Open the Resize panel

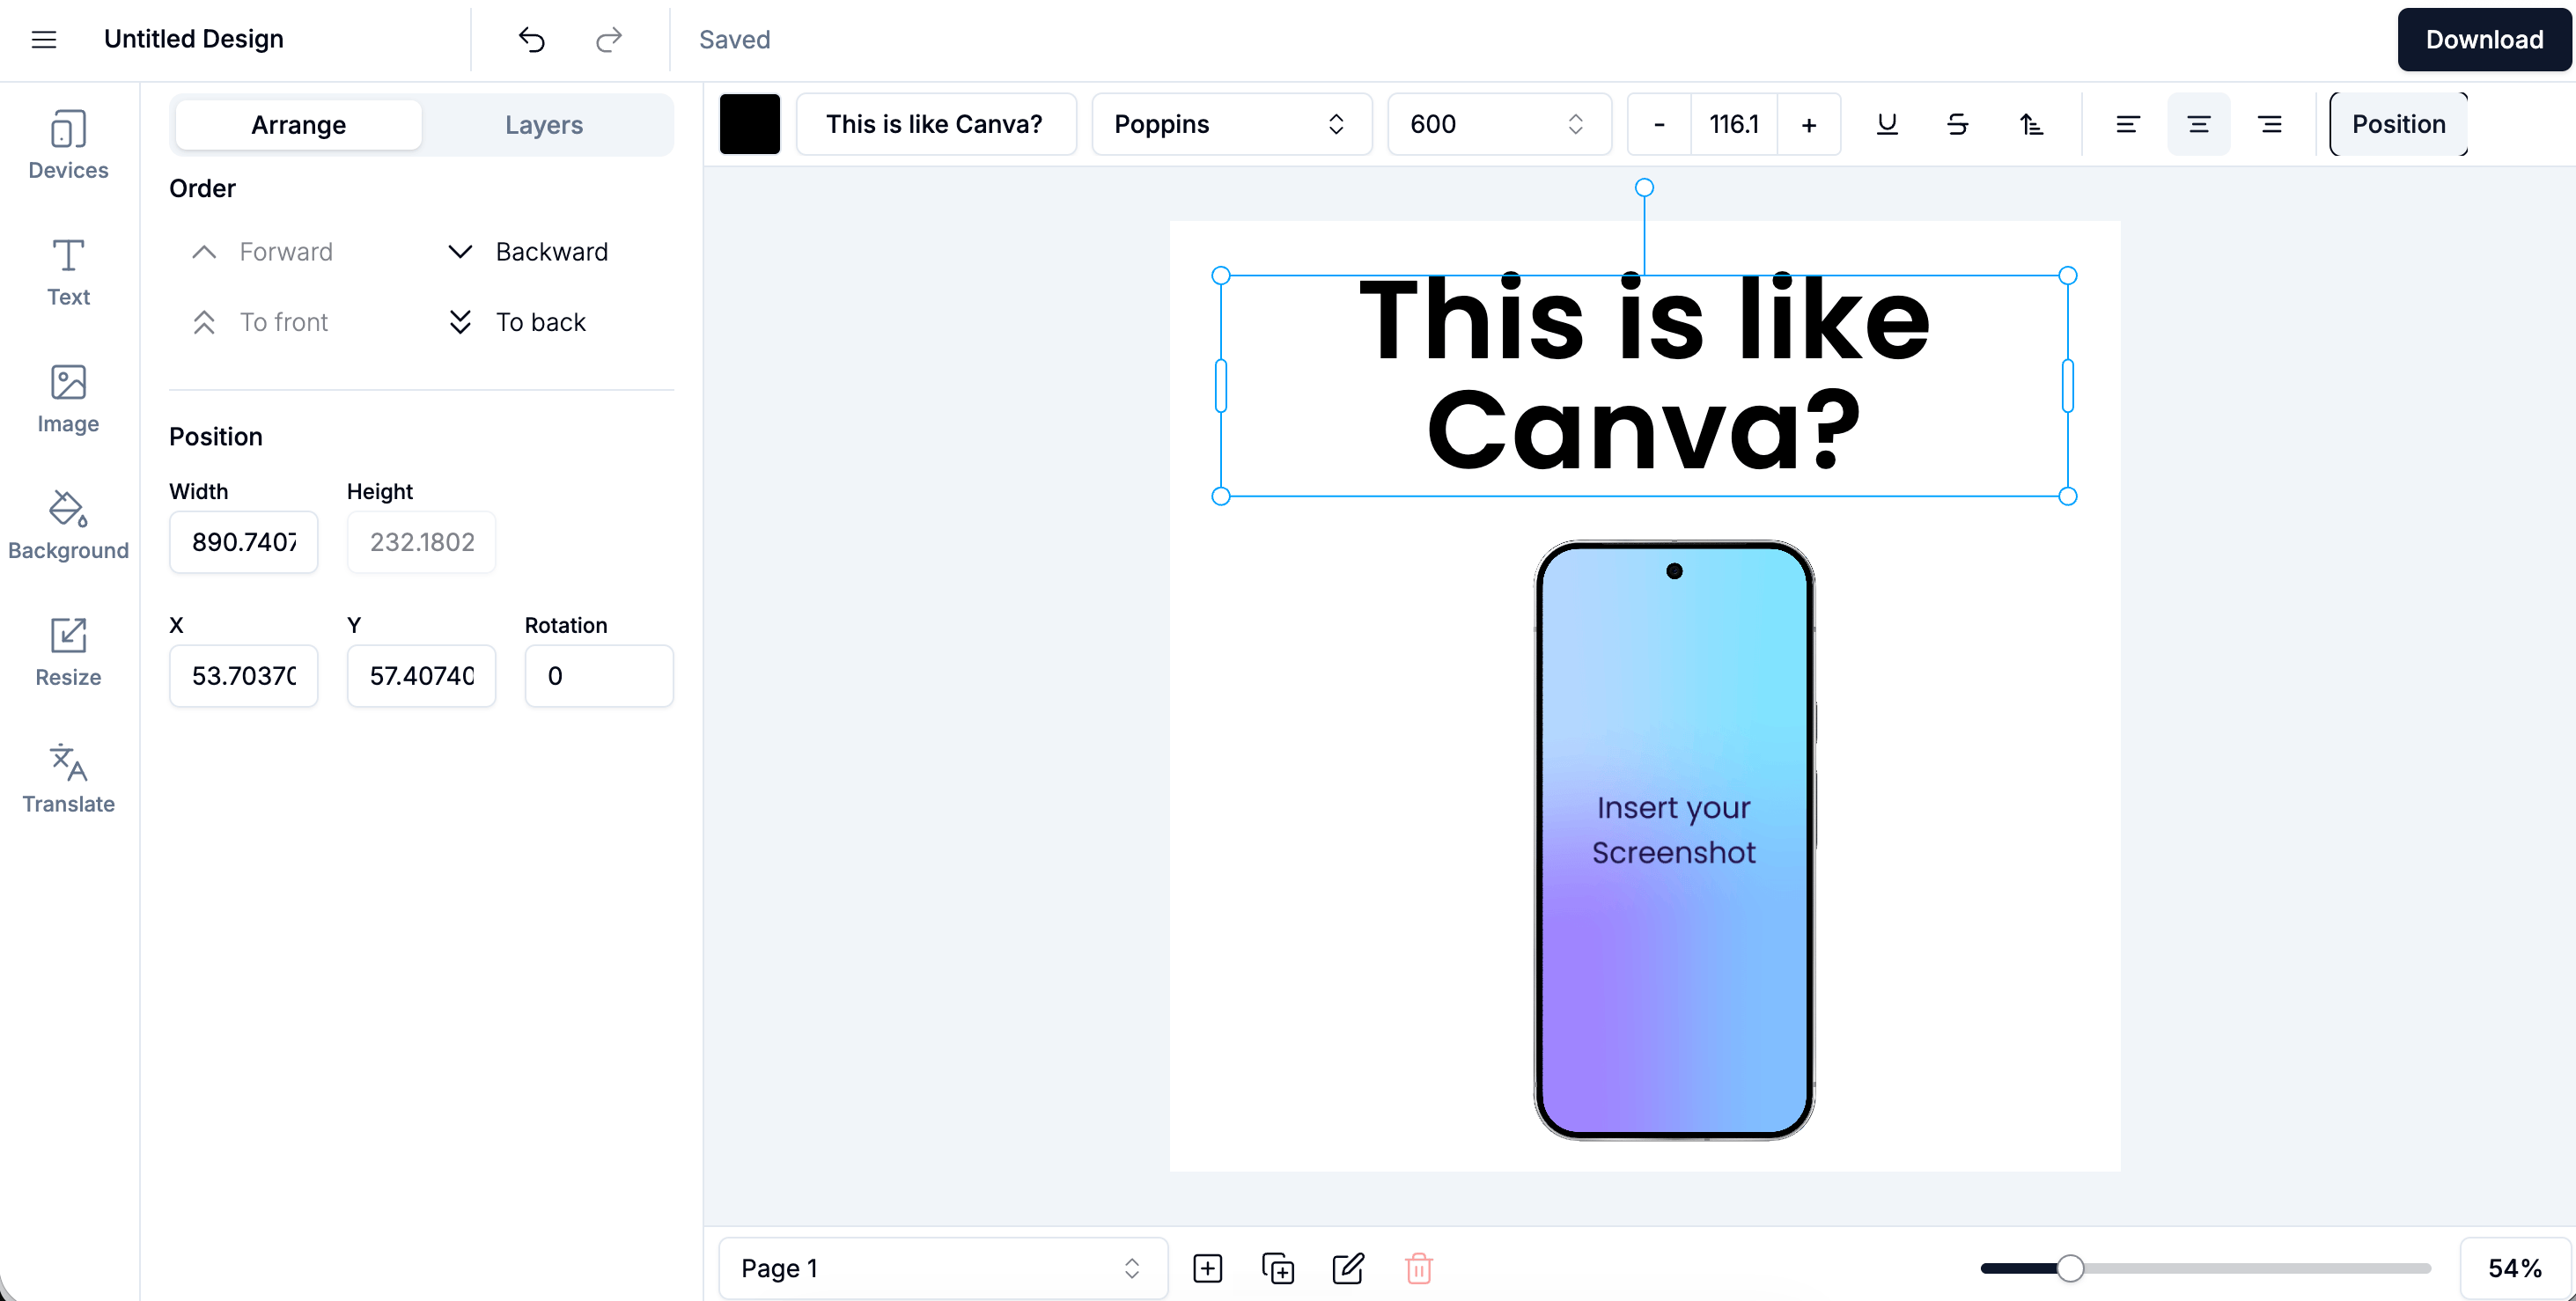click(x=68, y=653)
